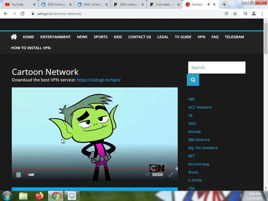Open HOW TO INSTALL VPN page

point(31,48)
